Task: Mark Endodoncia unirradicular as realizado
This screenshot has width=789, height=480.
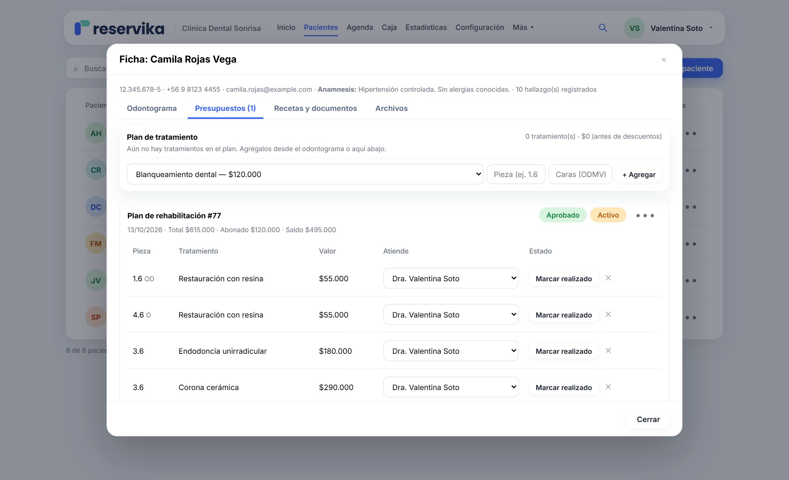Action: [x=564, y=351]
